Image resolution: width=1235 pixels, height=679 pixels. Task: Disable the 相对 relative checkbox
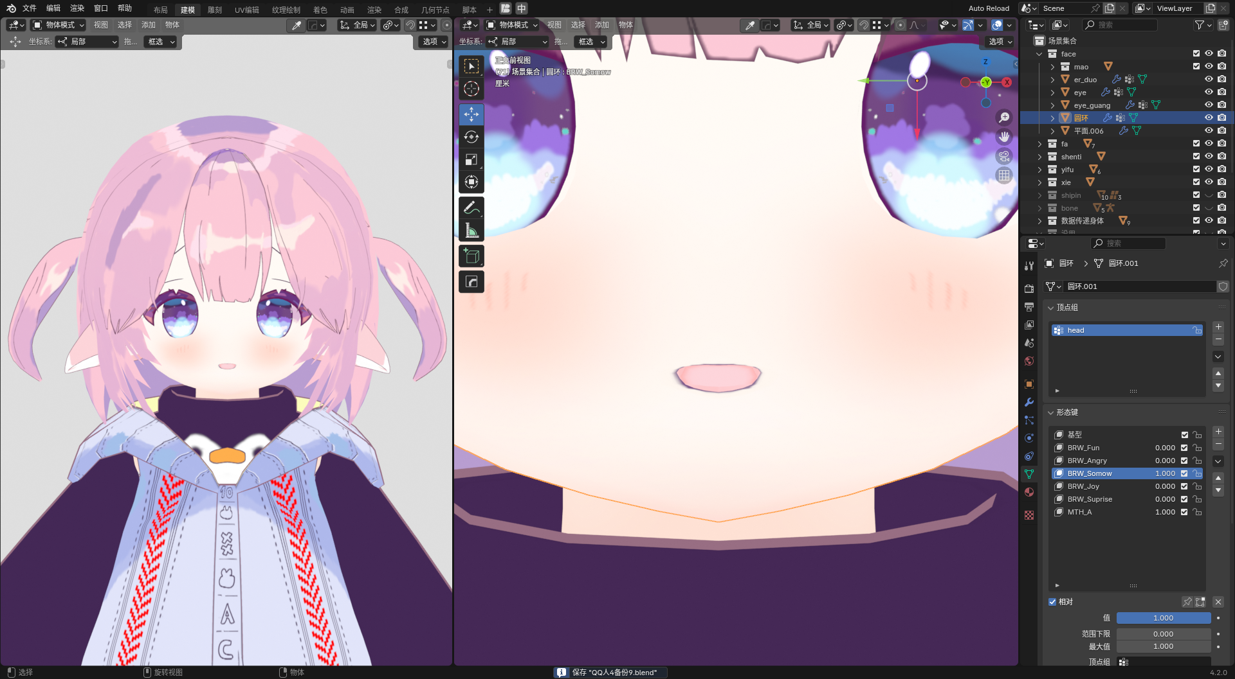(1052, 602)
